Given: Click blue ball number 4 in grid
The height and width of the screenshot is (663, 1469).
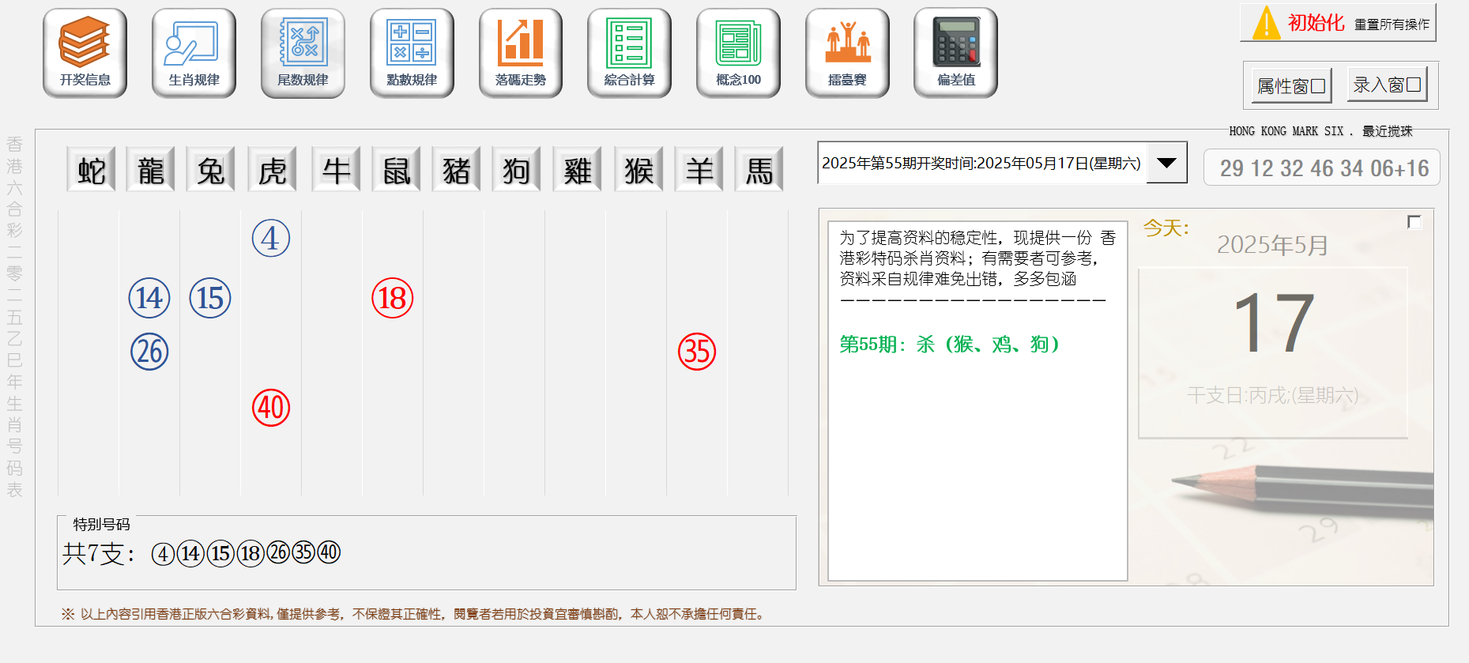Looking at the screenshot, I should pyautogui.click(x=271, y=238).
